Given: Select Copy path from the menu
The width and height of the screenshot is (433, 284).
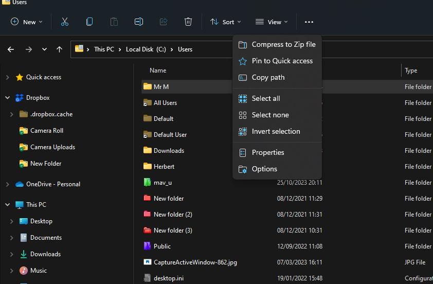Looking at the screenshot, I should point(268,77).
